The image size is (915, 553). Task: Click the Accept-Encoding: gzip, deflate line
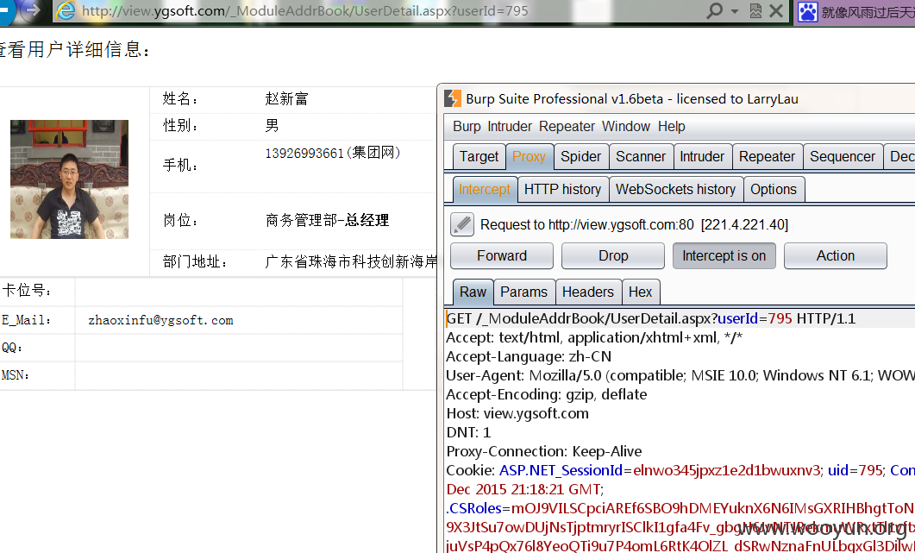click(547, 394)
